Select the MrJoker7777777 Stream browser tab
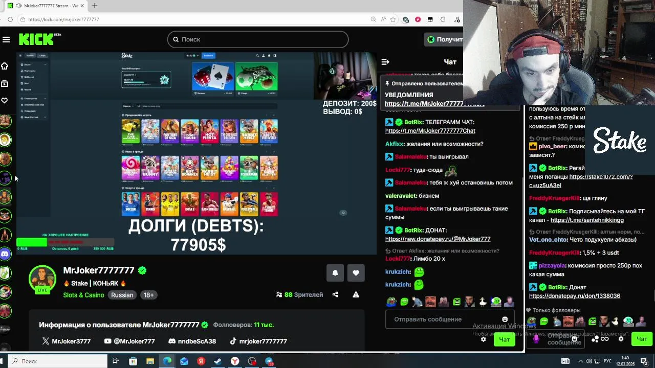 click(46, 6)
